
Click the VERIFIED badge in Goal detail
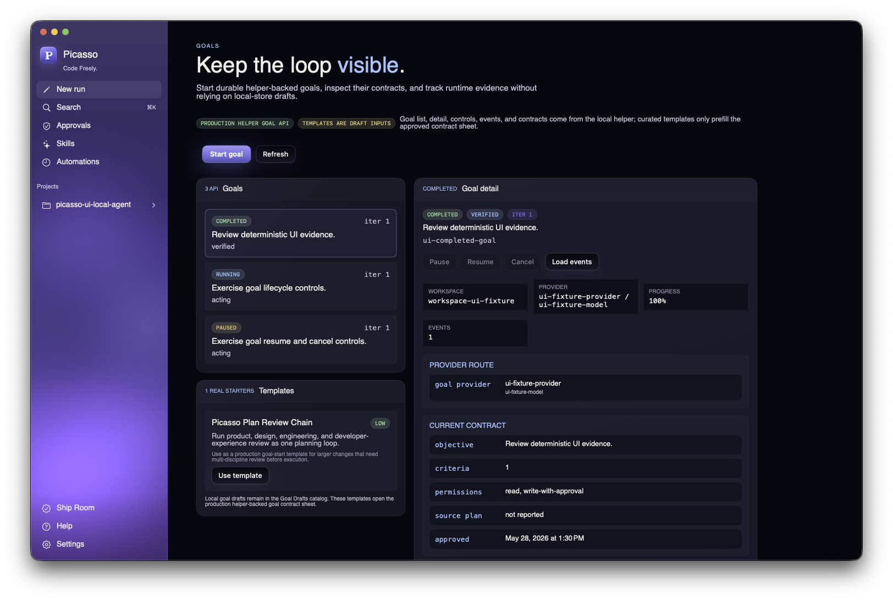(485, 215)
